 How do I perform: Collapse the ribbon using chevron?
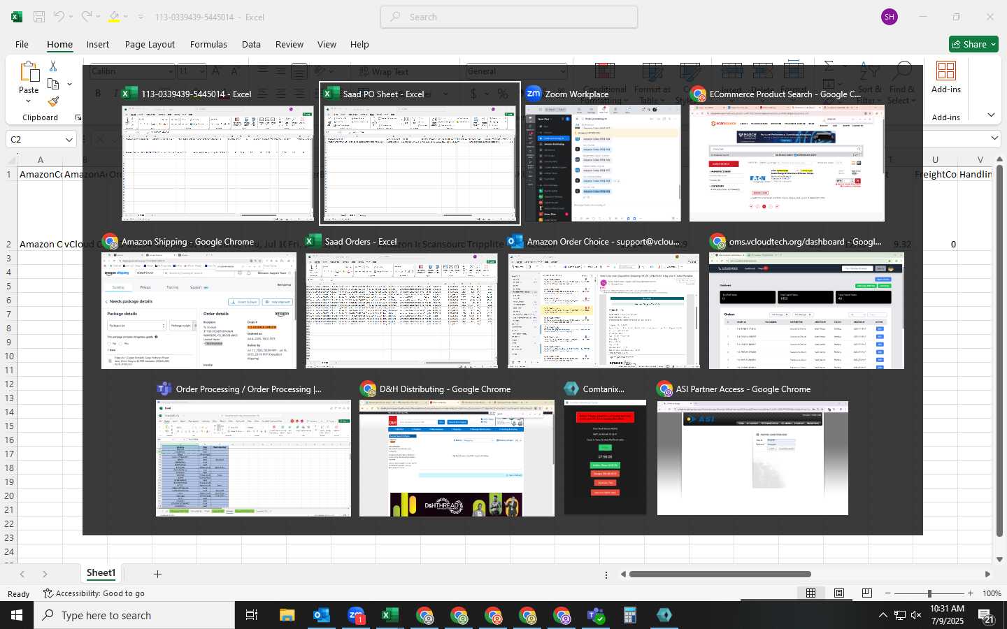click(x=991, y=115)
